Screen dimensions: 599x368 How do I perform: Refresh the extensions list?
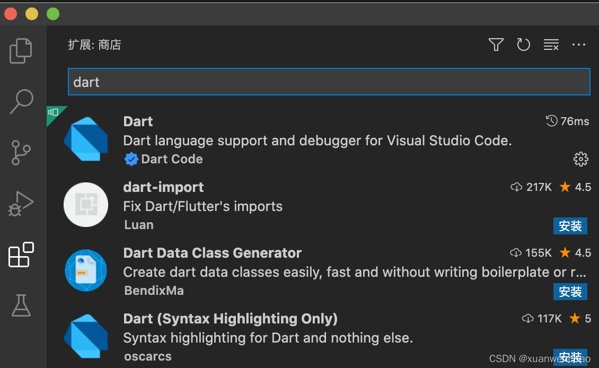pos(523,45)
